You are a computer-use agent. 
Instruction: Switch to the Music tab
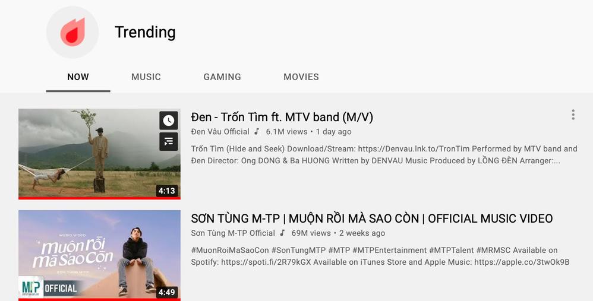coord(146,77)
